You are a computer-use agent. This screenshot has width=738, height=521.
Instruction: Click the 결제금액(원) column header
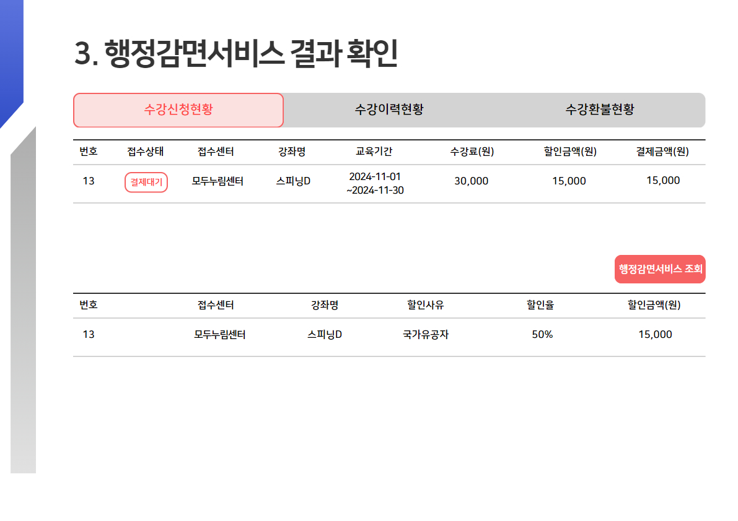662,152
